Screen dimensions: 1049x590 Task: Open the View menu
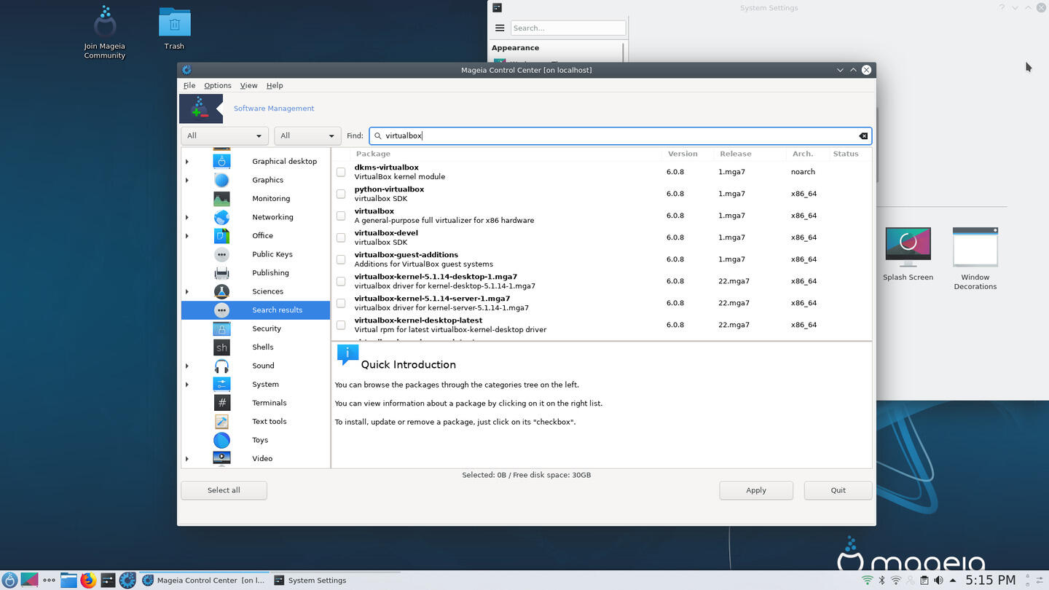coord(248,85)
